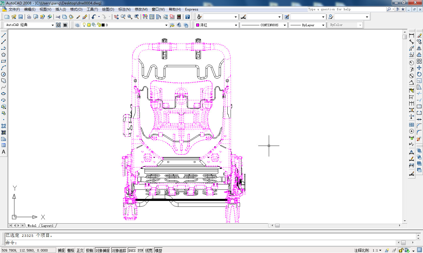Open Text Style manager icon
The height and width of the screenshot is (253, 423).
click(x=199, y=17)
